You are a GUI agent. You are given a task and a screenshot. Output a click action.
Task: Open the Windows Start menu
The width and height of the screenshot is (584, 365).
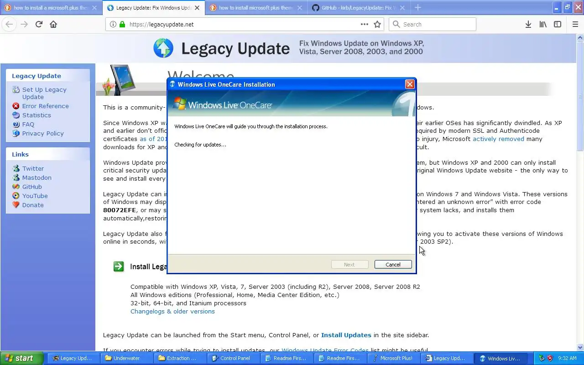pyautogui.click(x=21, y=358)
